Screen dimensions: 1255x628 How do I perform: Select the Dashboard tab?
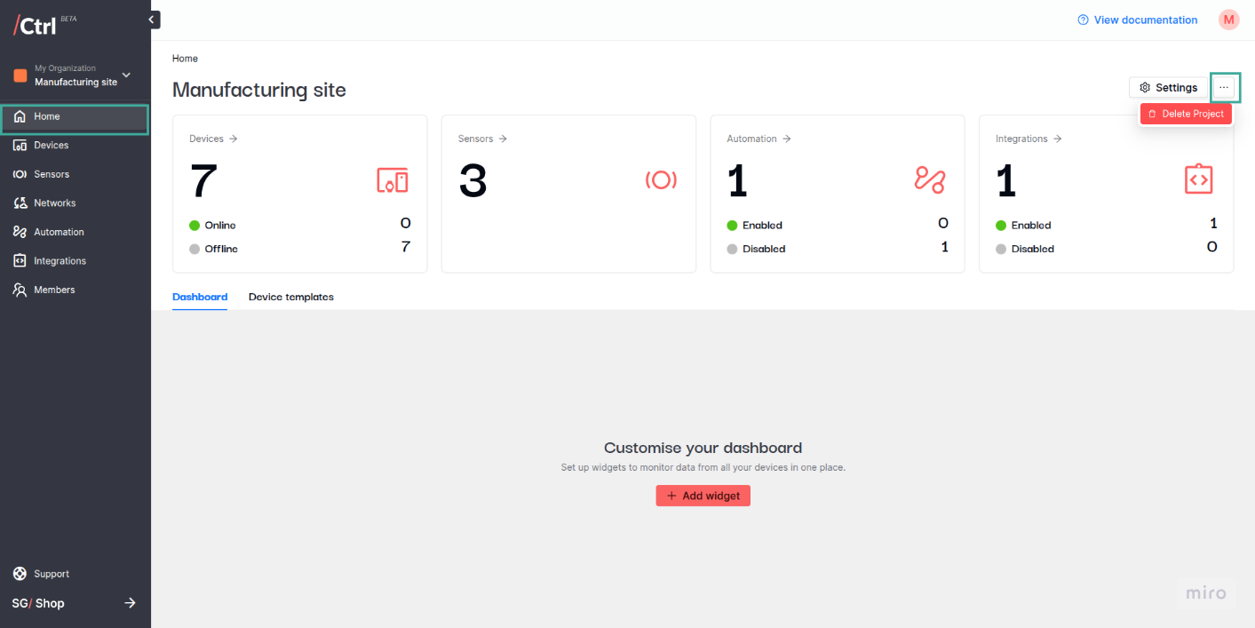click(200, 297)
